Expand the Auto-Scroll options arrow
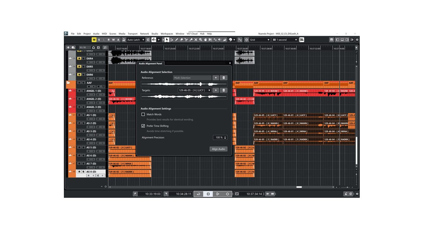This screenshot has height=230, width=424. click(159, 40)
